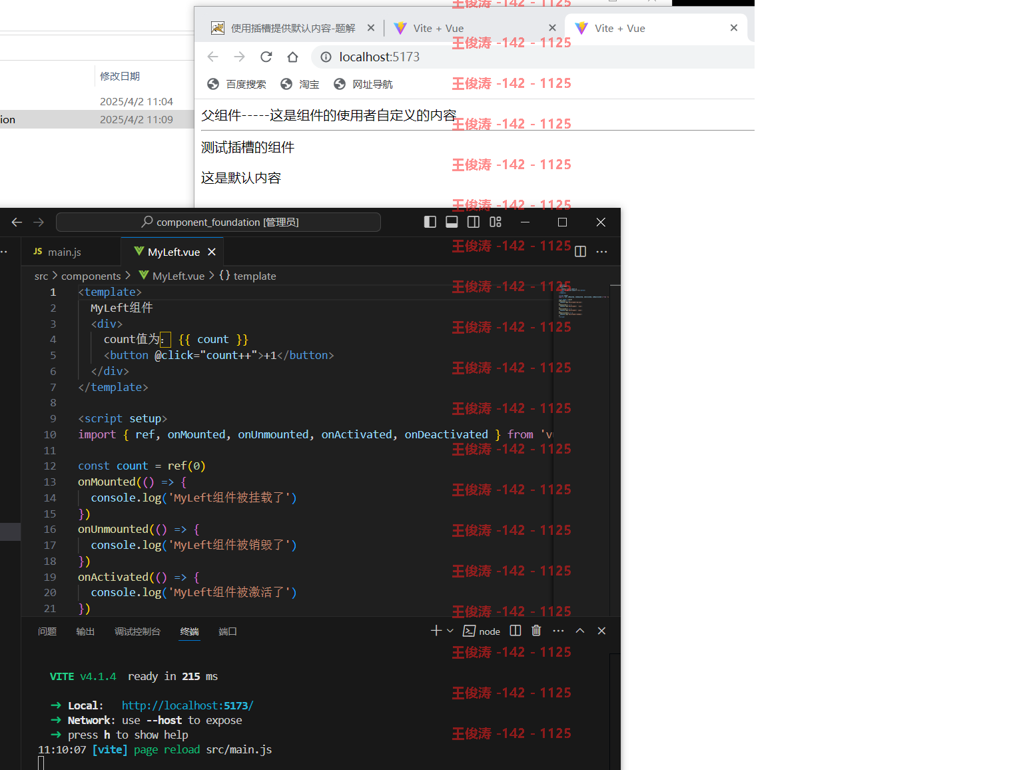Close the MyLeft.vue editor tab
The height and width of the screenshot is (770, 1023).
click(212, 252)
